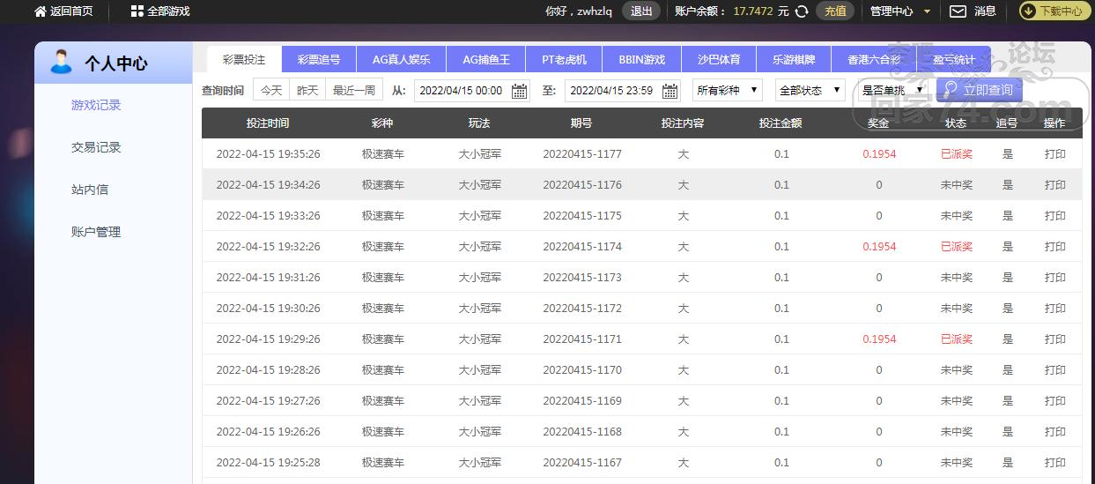Open 交易记录 in sidebar
The image size is (1095, 484).
(96, 147)
